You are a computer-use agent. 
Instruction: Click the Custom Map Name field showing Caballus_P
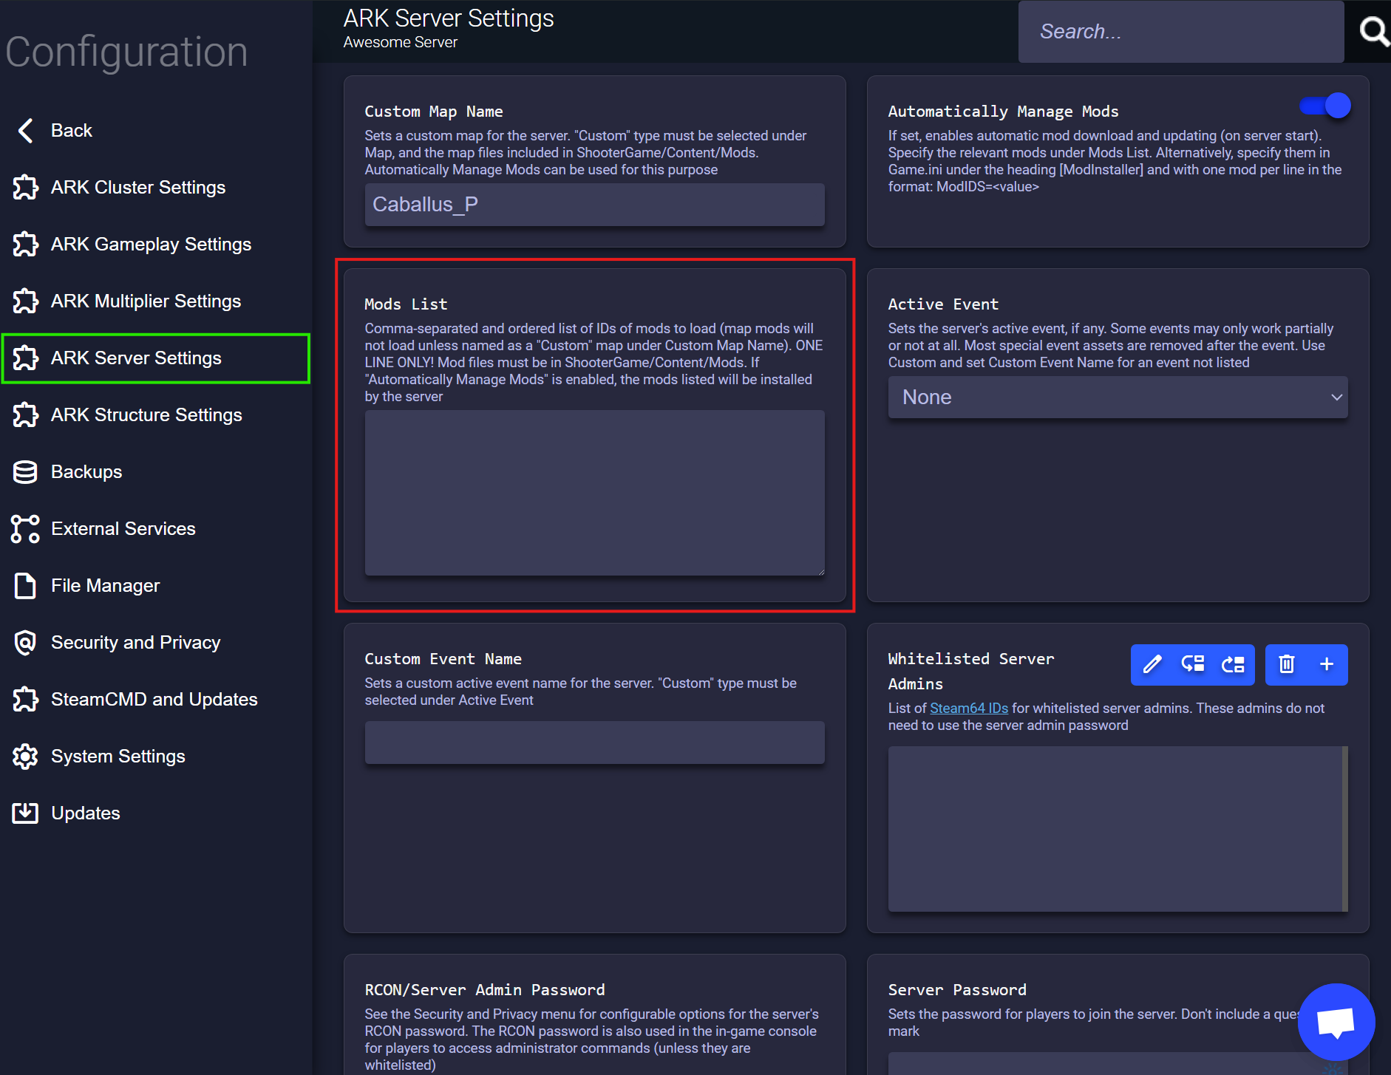[x=594, y=205]
